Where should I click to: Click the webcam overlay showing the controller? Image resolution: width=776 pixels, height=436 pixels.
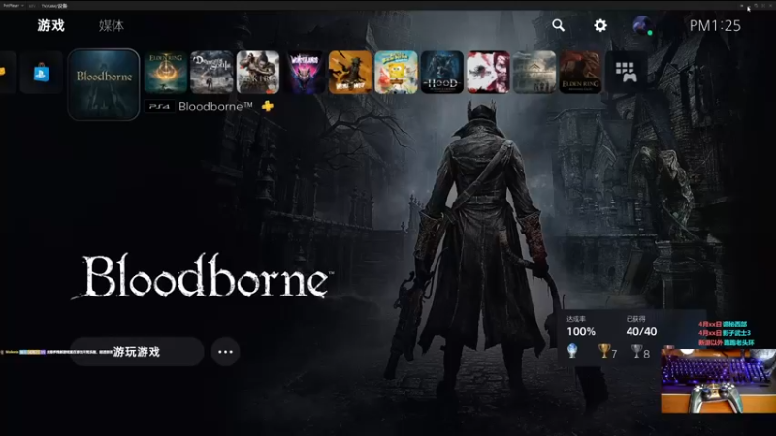718,381
